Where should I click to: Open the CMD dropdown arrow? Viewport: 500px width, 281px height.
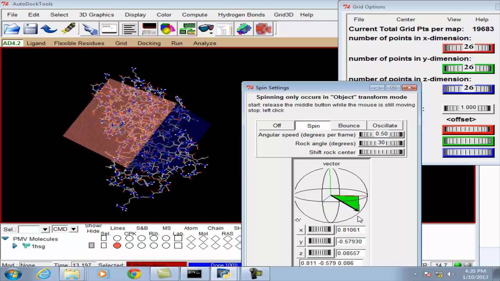[73, 229]
